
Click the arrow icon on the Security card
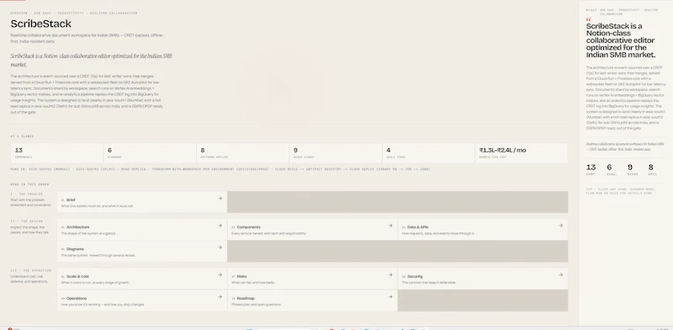pyautogui.click(x=560, y=275)
